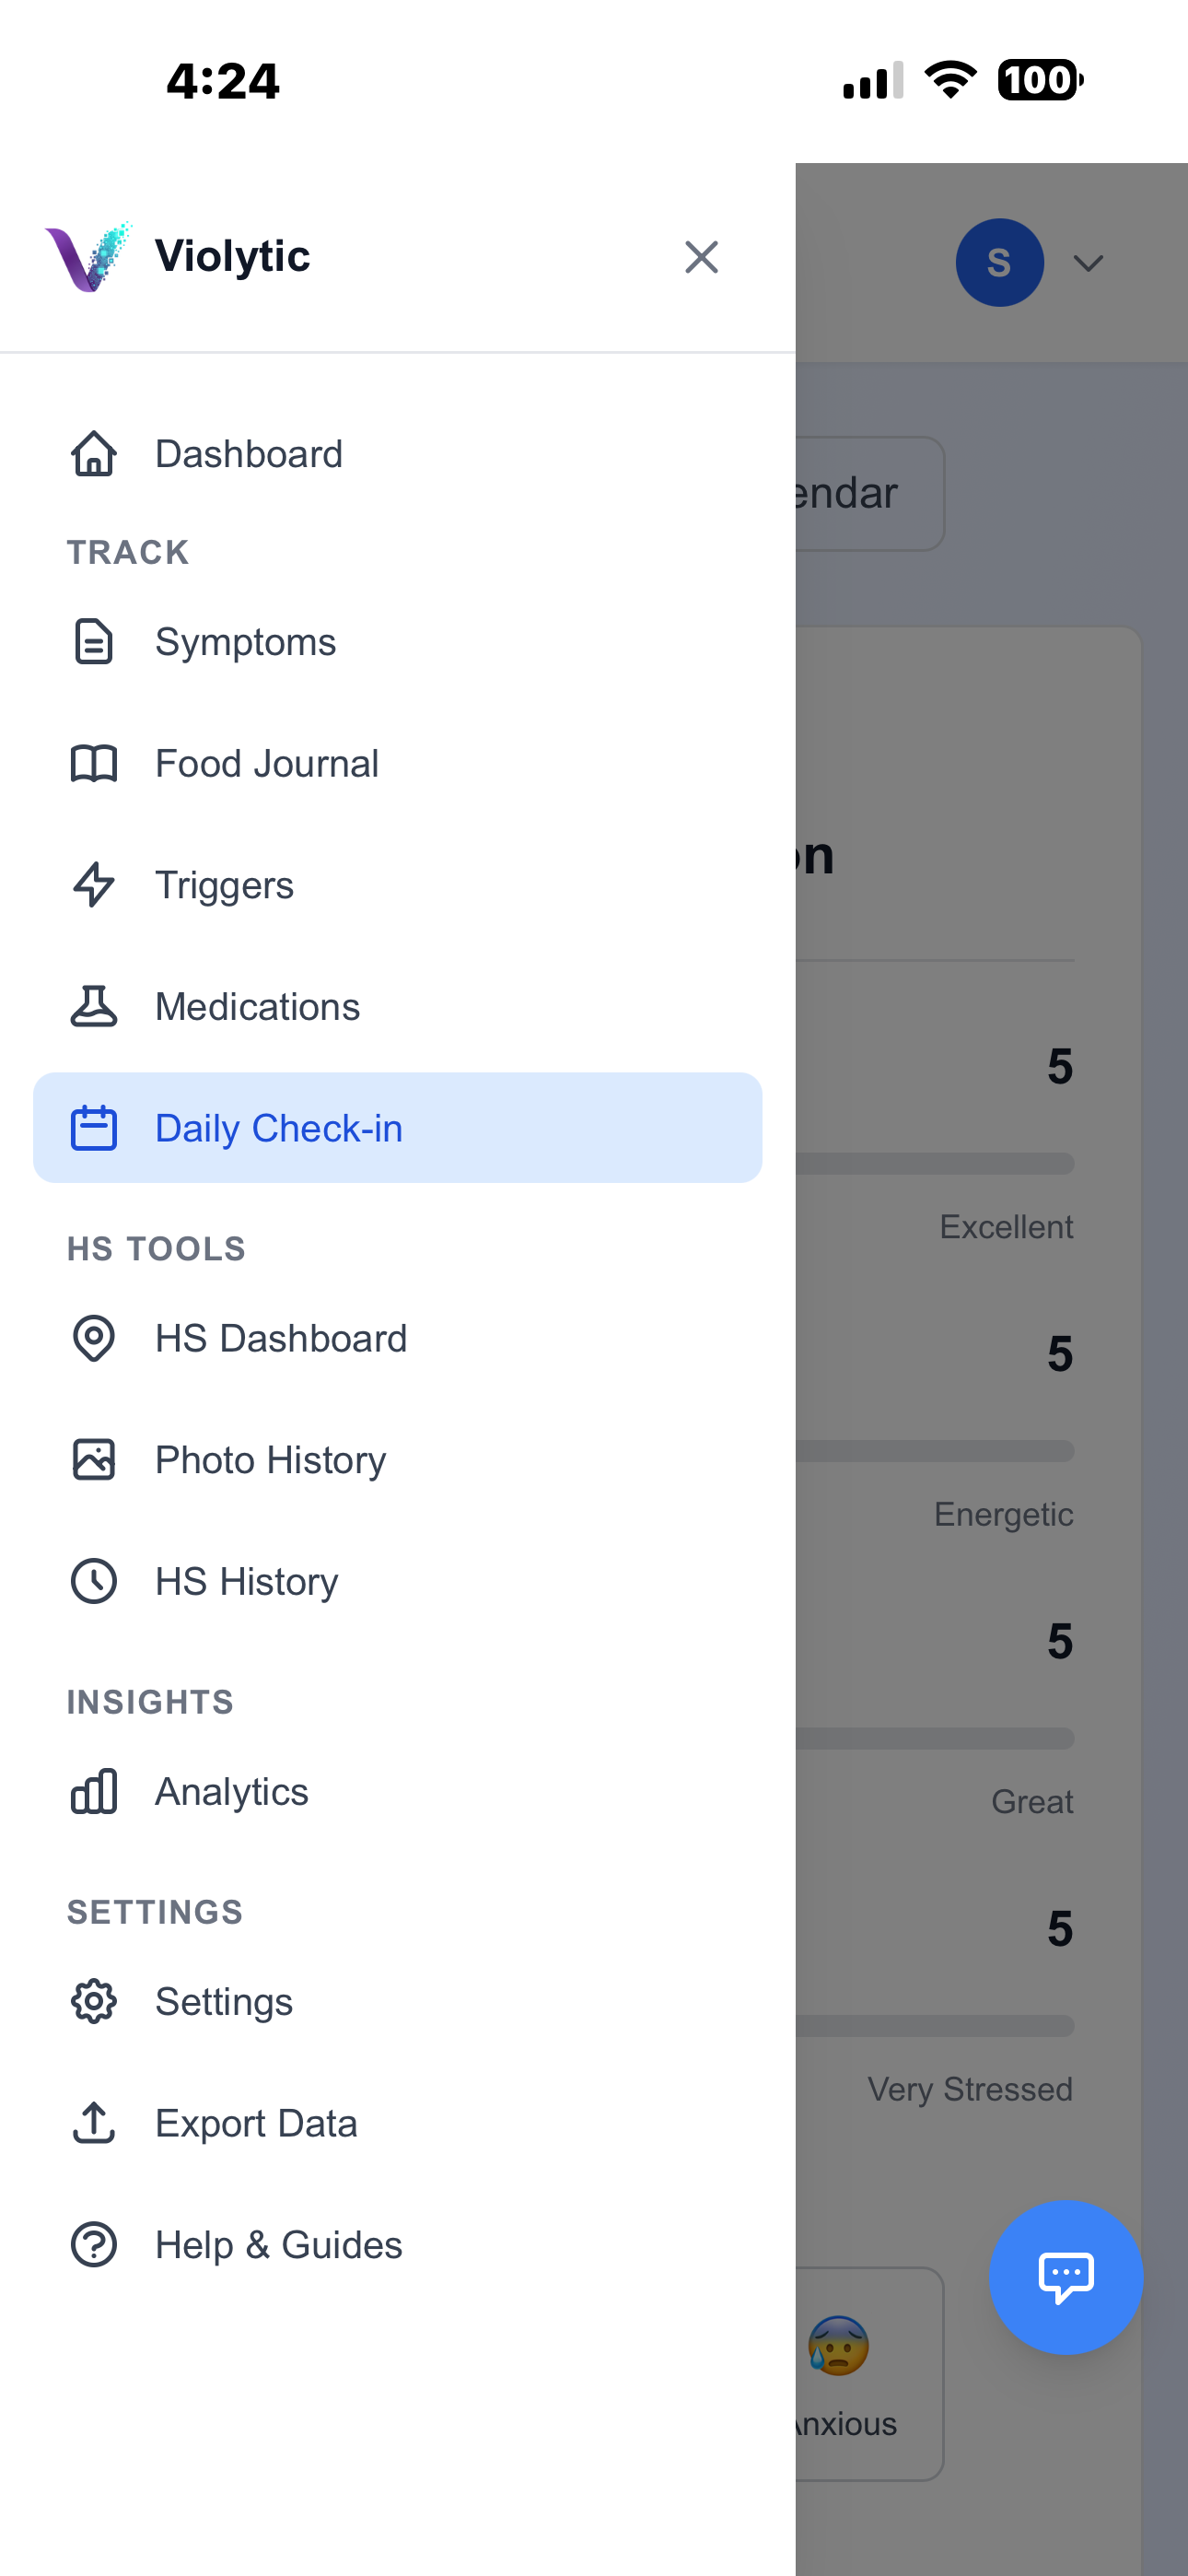This screenshot has width=1188, height=2576.
Task: Open Help & Guides from the menu
Action: [278, 2244]
